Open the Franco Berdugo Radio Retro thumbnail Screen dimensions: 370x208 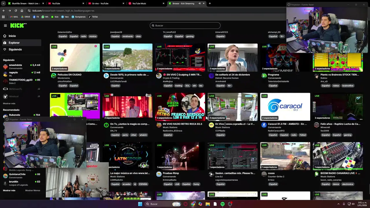(x=180, y=107)
